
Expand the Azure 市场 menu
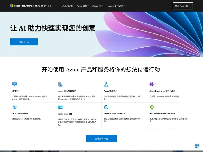pos(99,6)
